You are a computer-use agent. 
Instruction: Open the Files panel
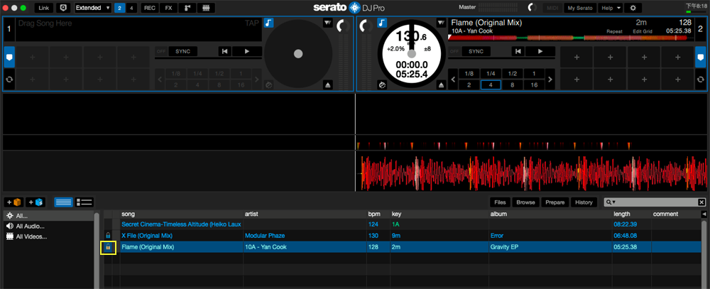point(500,202)
